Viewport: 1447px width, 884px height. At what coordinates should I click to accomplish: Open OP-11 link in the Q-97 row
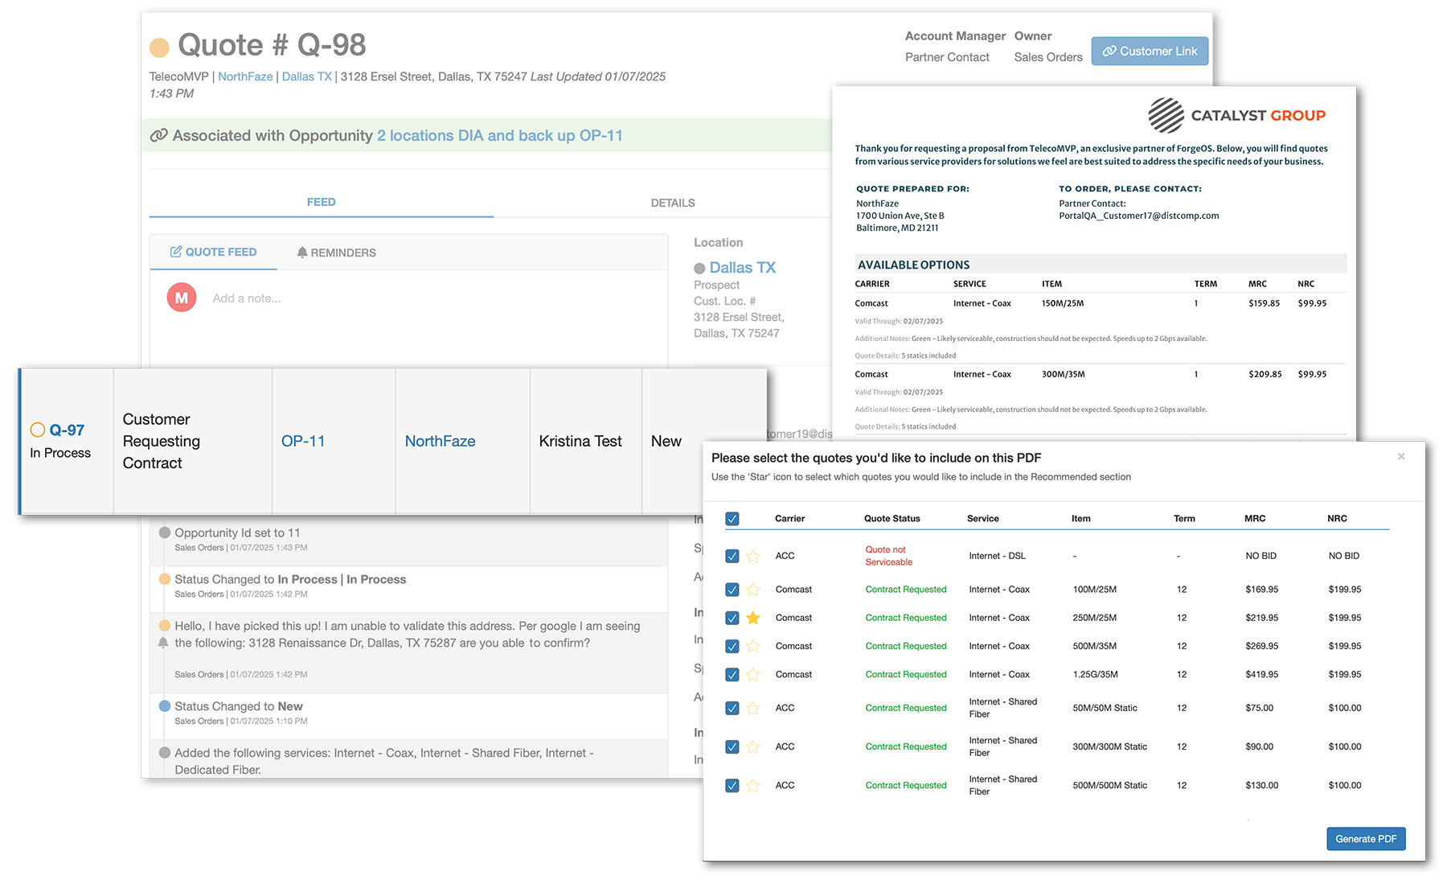point(303,441)
